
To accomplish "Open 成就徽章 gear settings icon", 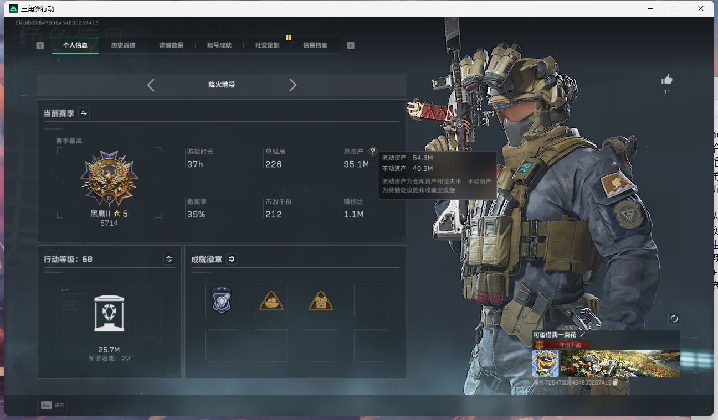I will pyautogui.click(x=232, y=259).
